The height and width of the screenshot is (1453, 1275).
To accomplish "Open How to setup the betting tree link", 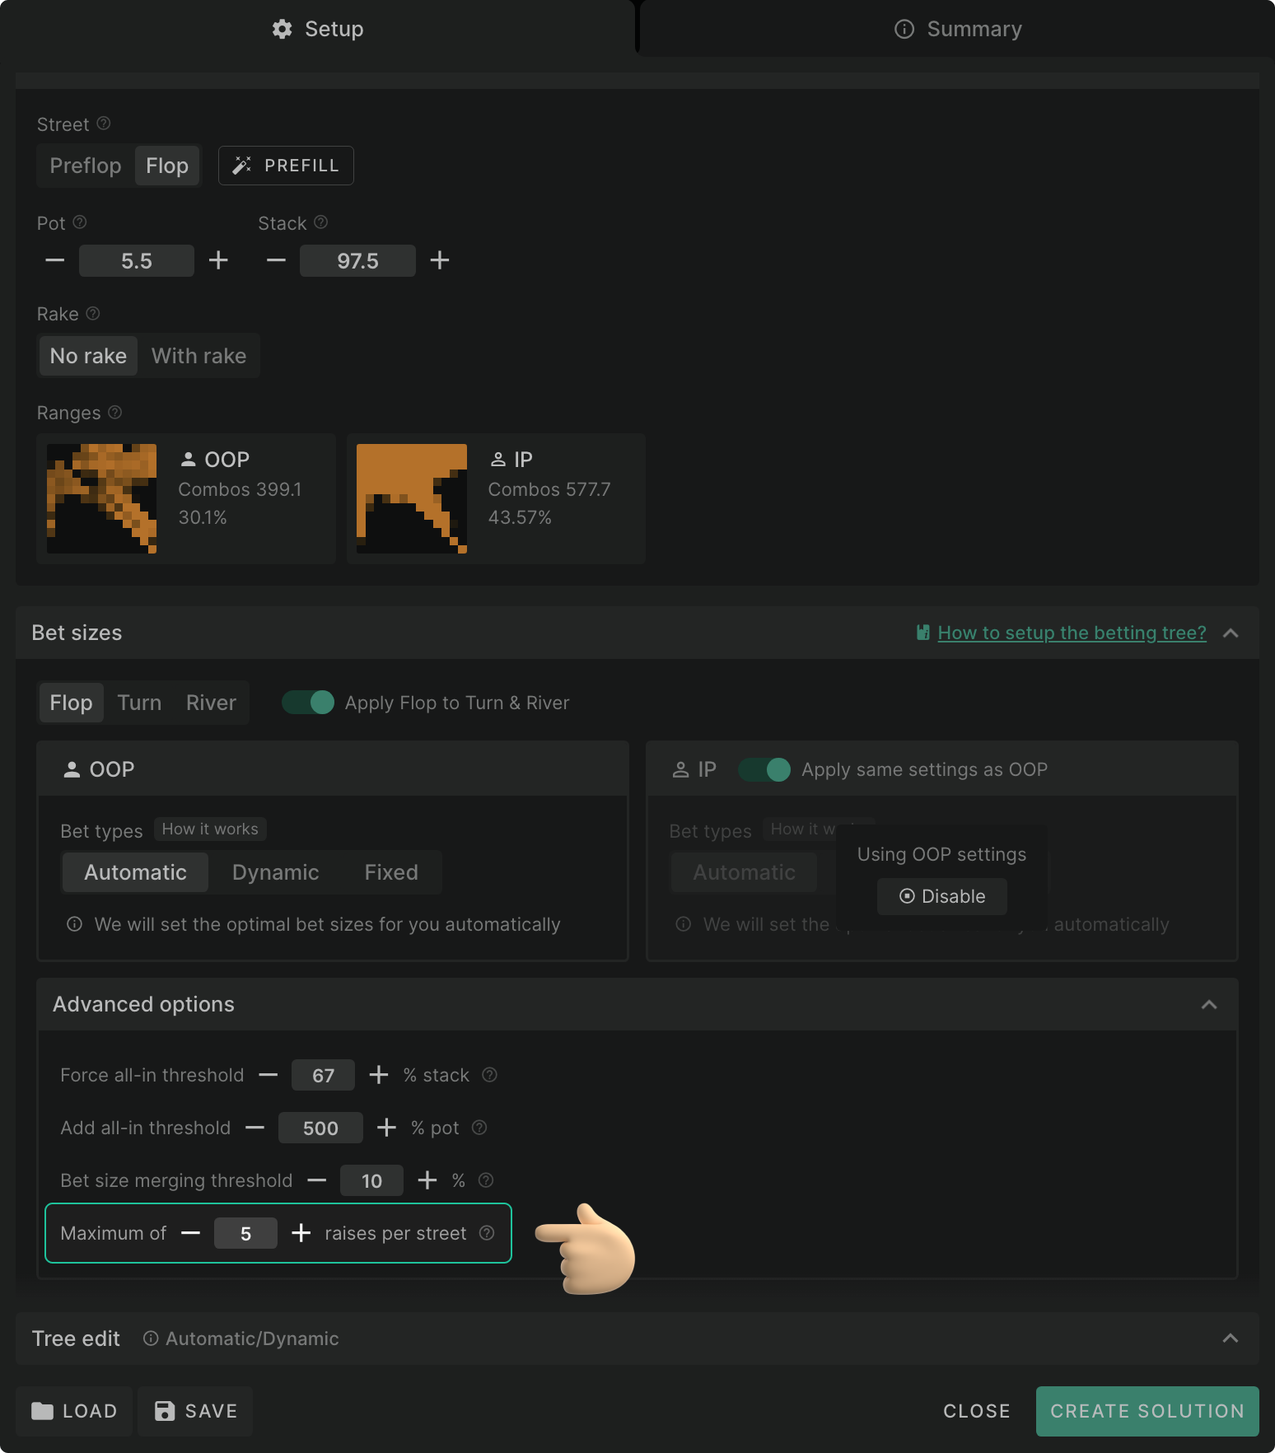I will pos(1072,633).
